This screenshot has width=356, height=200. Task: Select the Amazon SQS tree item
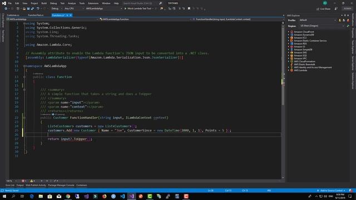300,56
